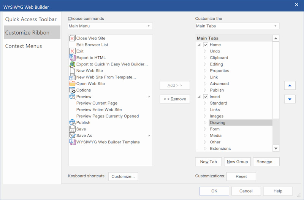Click the Save disk icon

(x=72, y=129)
